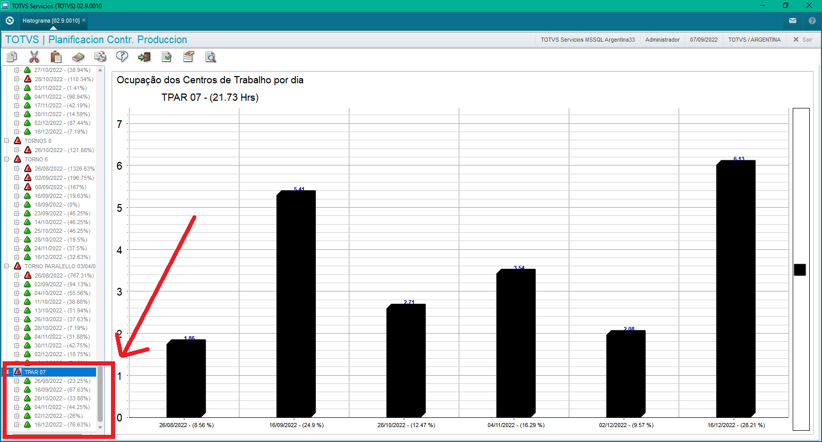This screenshot has width=822, height=442.
Task: Expand the 26/08/2022 (1326.63%) node
Action: [x=17, y=168]
